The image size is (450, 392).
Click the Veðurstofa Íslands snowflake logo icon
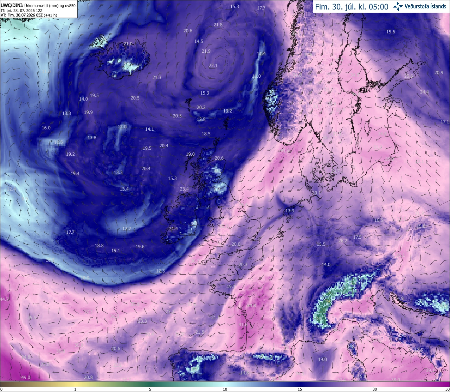click(398, 6)
